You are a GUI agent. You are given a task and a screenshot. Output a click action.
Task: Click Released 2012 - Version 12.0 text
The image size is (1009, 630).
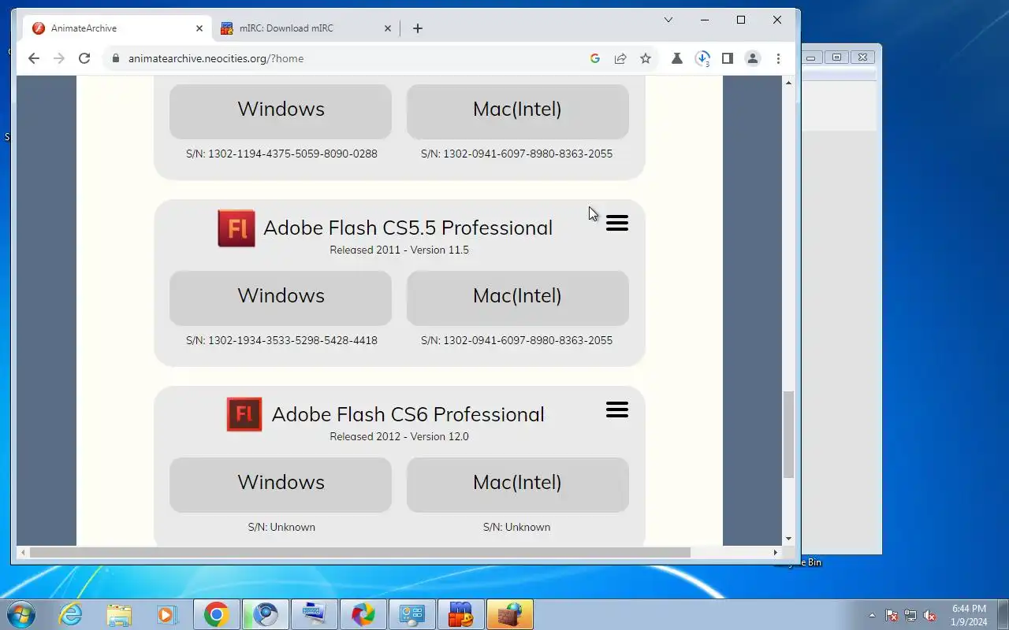coord(399,436)
